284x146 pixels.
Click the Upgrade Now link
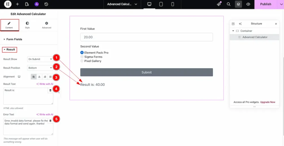click(x=268, y=102)
